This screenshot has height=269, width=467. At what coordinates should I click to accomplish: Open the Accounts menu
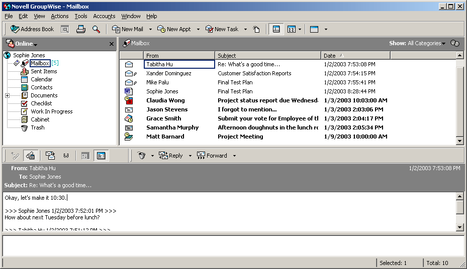tap(104, 16)
